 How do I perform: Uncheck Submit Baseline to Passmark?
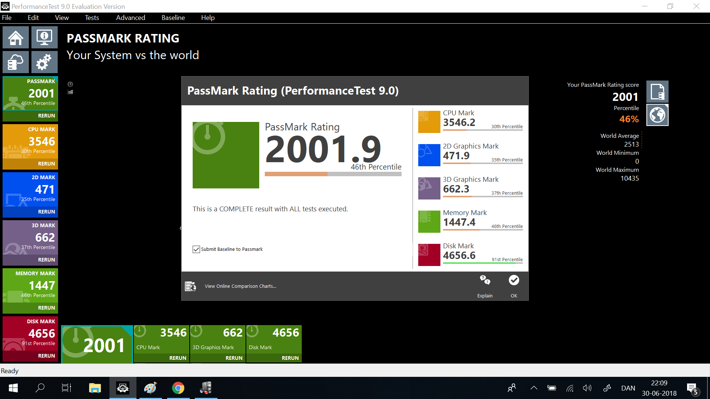pos(196,249)
